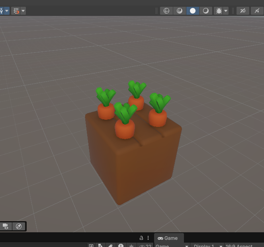Lock the panel with padlock icon
Viewport: 264px width, 247px height.
141,238
